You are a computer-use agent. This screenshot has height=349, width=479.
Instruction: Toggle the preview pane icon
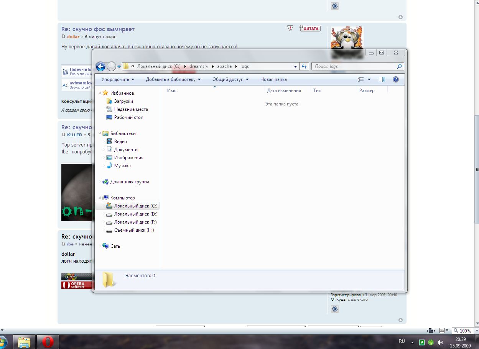382,79
